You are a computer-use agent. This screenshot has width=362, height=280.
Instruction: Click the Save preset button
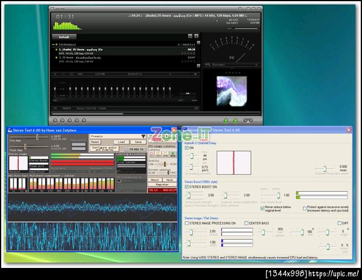click(x=138, y=142)
